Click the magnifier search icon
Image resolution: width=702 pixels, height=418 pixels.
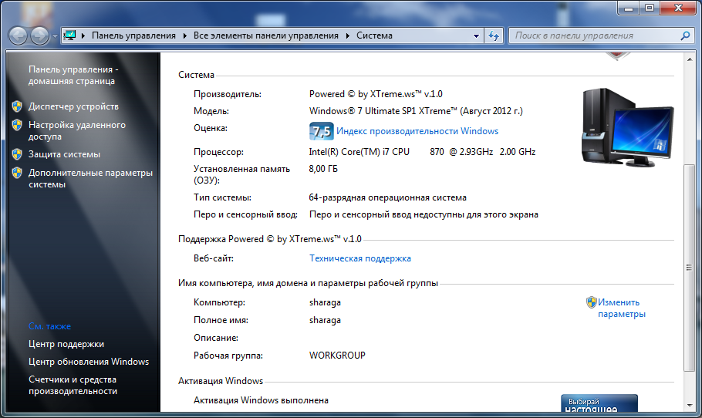tap(685, 35)
